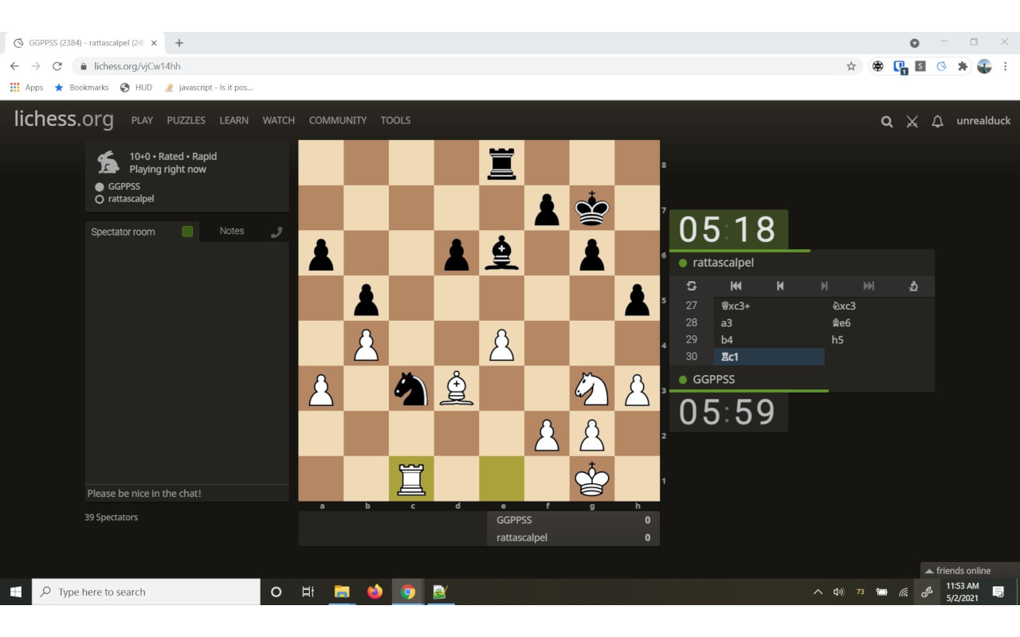
Task: Open the analysis board via microscope icon
Action: tap(913, 286)
